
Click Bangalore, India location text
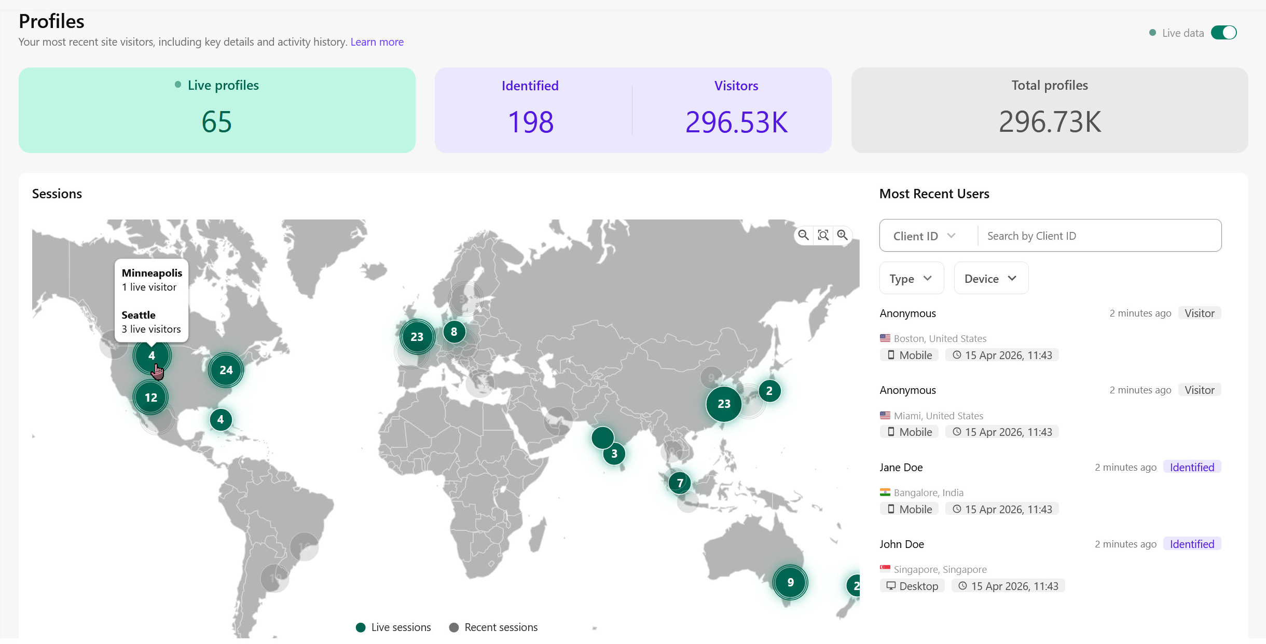[928, 492]
